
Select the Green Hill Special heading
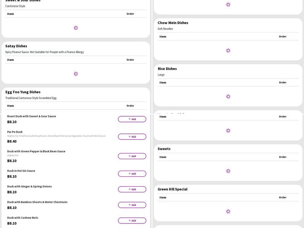pyautogui.click(x=173, y=189)
